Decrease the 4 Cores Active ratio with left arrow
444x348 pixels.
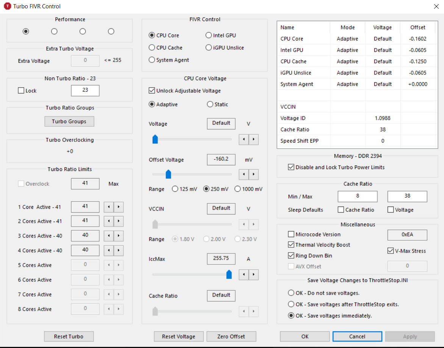point(109,250)
